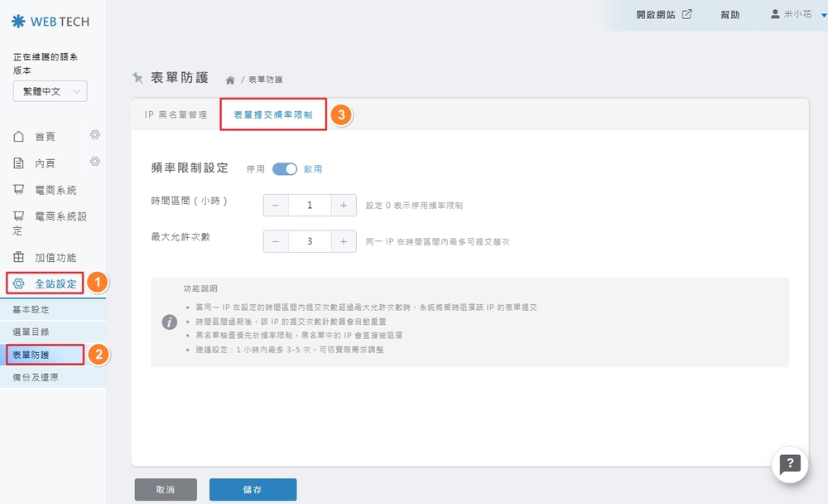Click gear icon next to 首頁

[95, 135]
